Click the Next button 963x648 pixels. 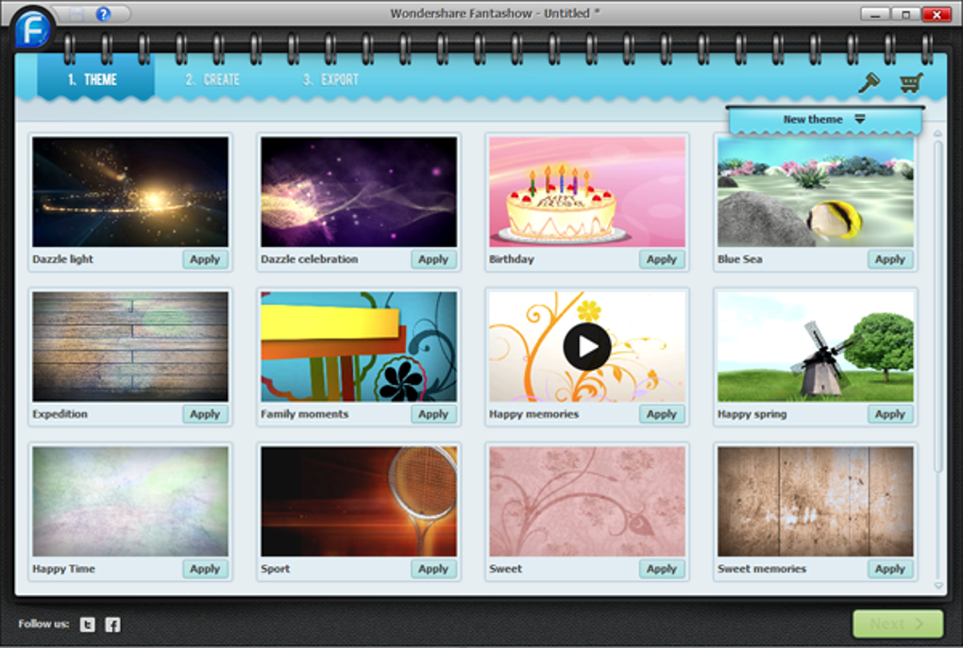pyautogui.click(x=898, y=624)
